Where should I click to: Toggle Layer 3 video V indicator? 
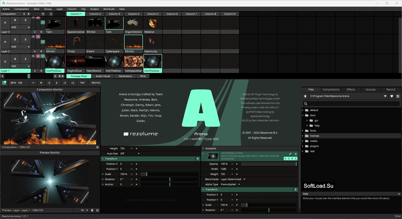tap(43, 22)
